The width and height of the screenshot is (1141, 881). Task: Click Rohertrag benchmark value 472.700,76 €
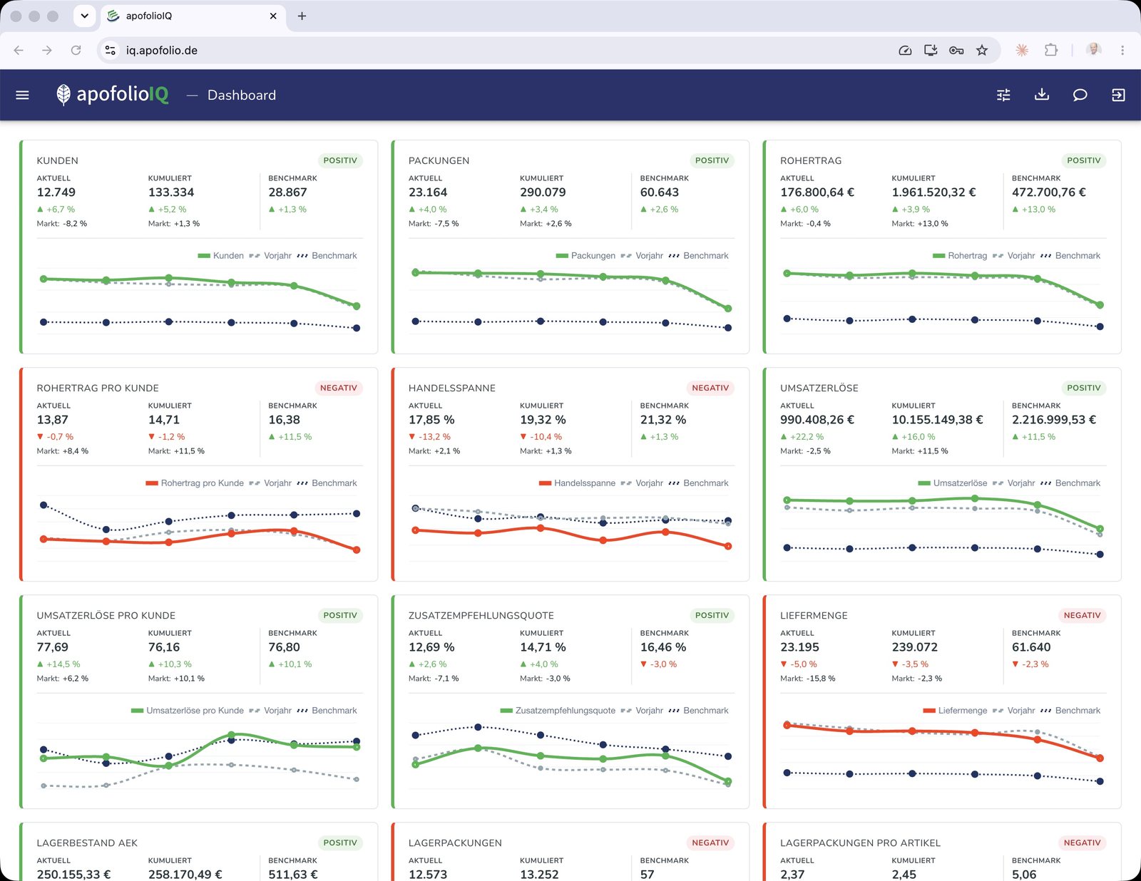[x=1049, y=192]
